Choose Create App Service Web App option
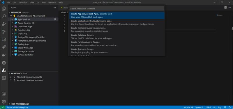 pos(117,15)
